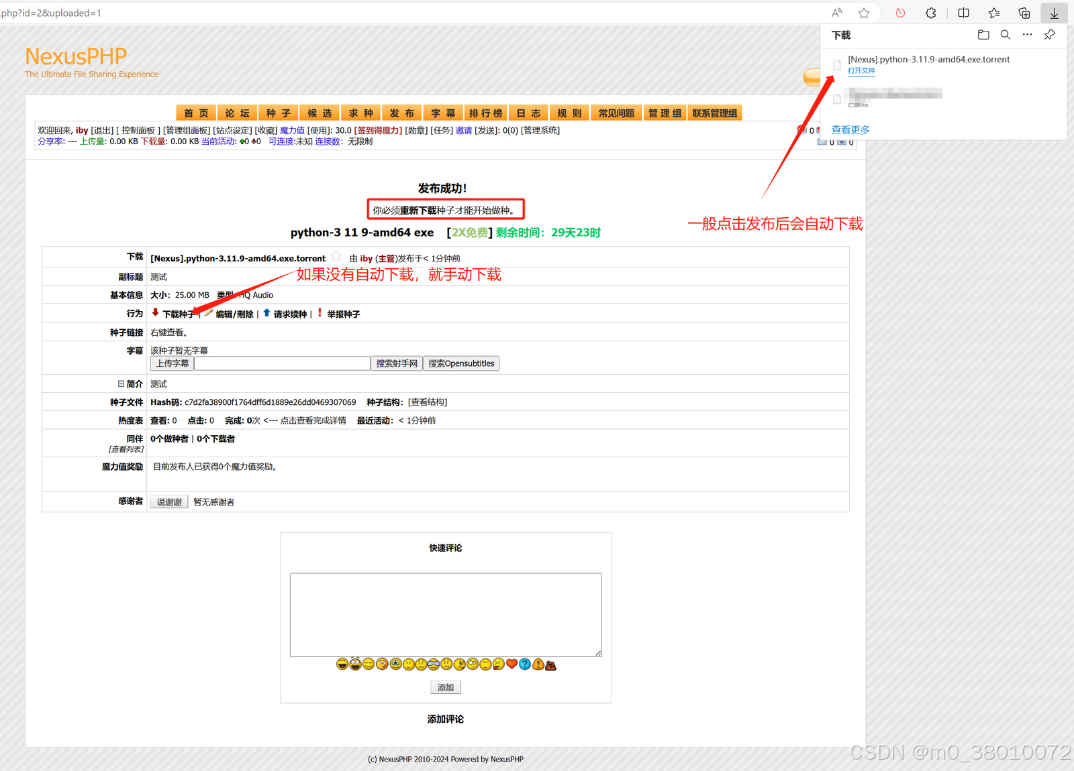Insert the blue question mark emoticon

coord(525,664)
